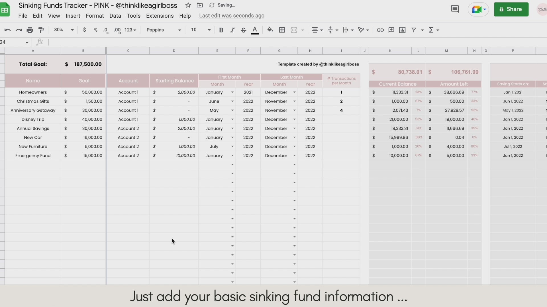The image size is (547, 307).
Task: Click the Insert chart icon
Action: tap(402, 30)
